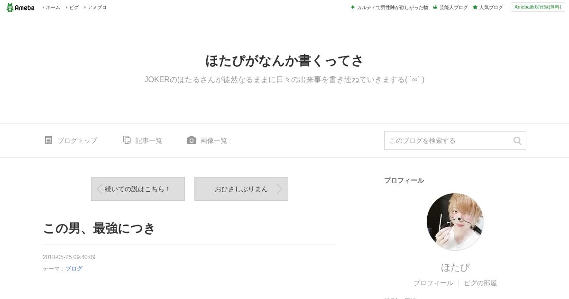Open the ブログ theme link

(x=74, y=269)
